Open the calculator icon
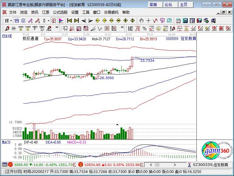The width and height of the screenshot is (234, 176). [x=185, y=21]
